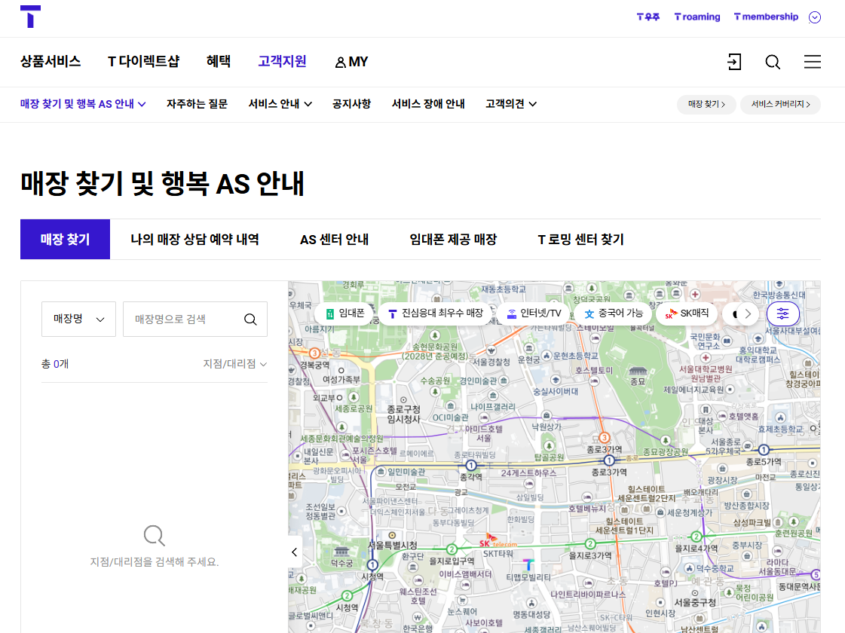845x633 pixels.
Task: Open the 상품서비스 menu
Action: click(51, 61)
